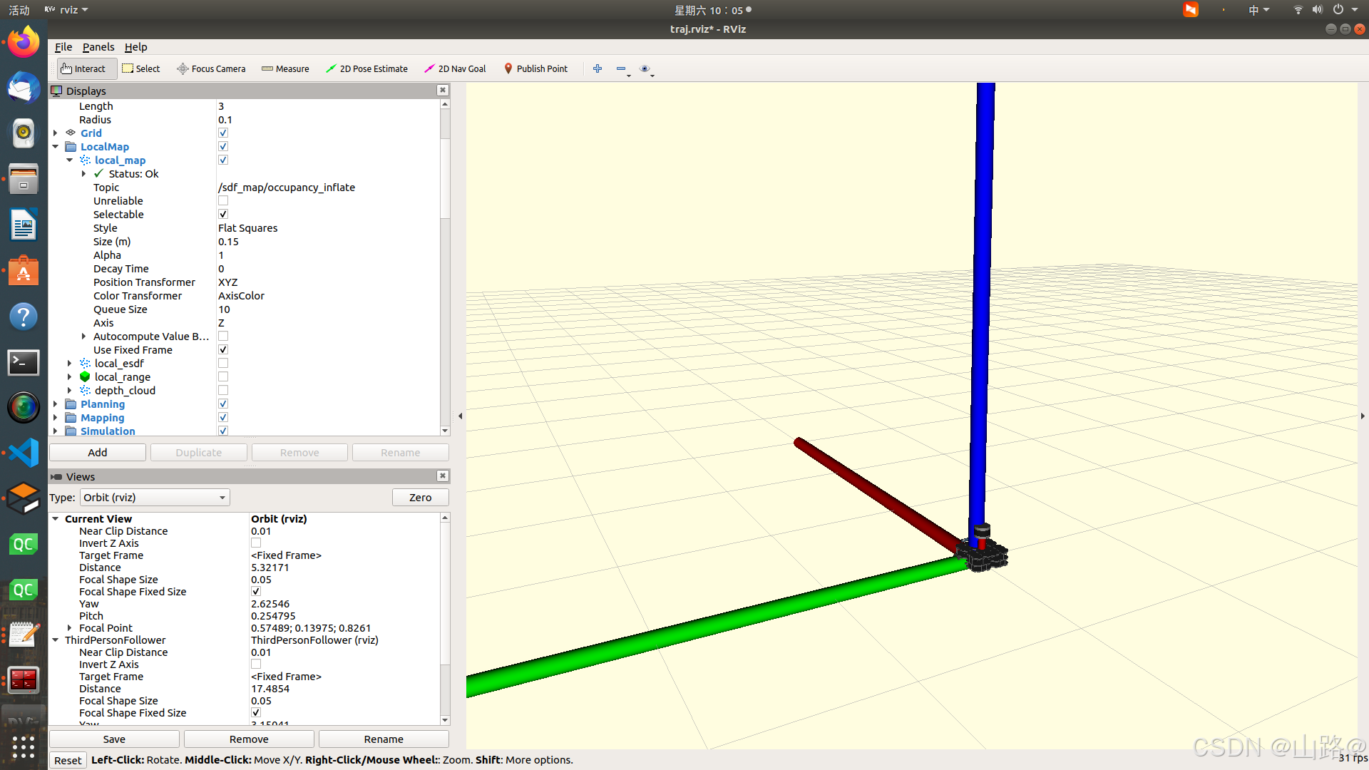Toggle the Unreliable checkbox
The height and width of the screenshot is (770, 1369).
(223, 200)
